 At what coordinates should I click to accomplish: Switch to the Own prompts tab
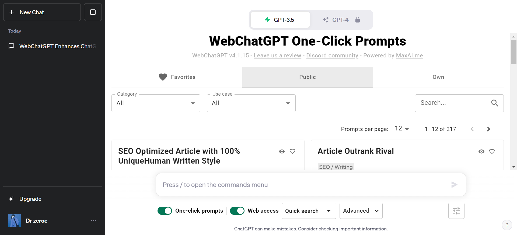(x=438, y=77)
